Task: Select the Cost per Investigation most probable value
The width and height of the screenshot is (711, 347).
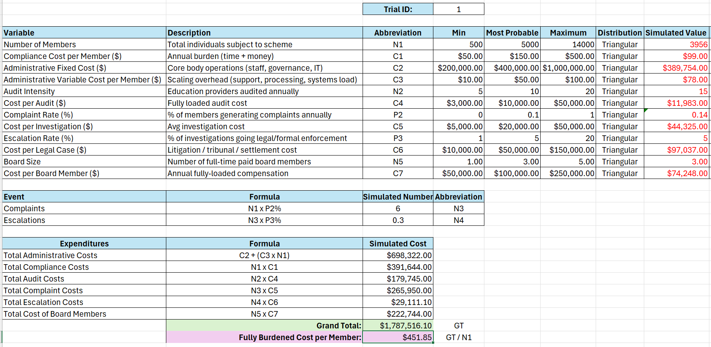Action: point(512,126)
